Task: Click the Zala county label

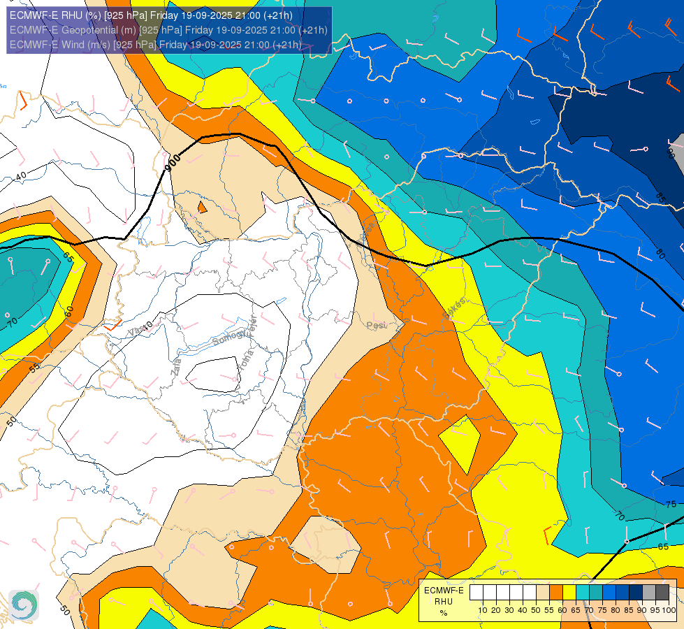Action: coord(176,367)
